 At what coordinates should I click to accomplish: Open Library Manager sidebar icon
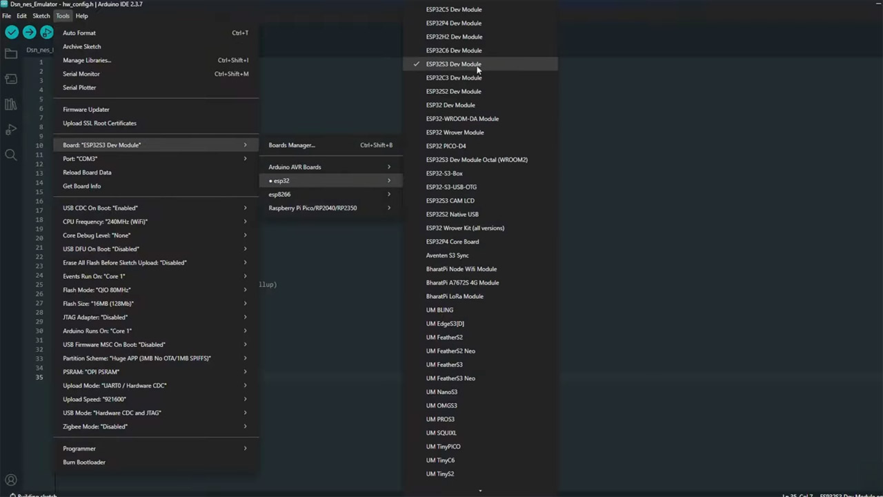(x=10, y=104)
